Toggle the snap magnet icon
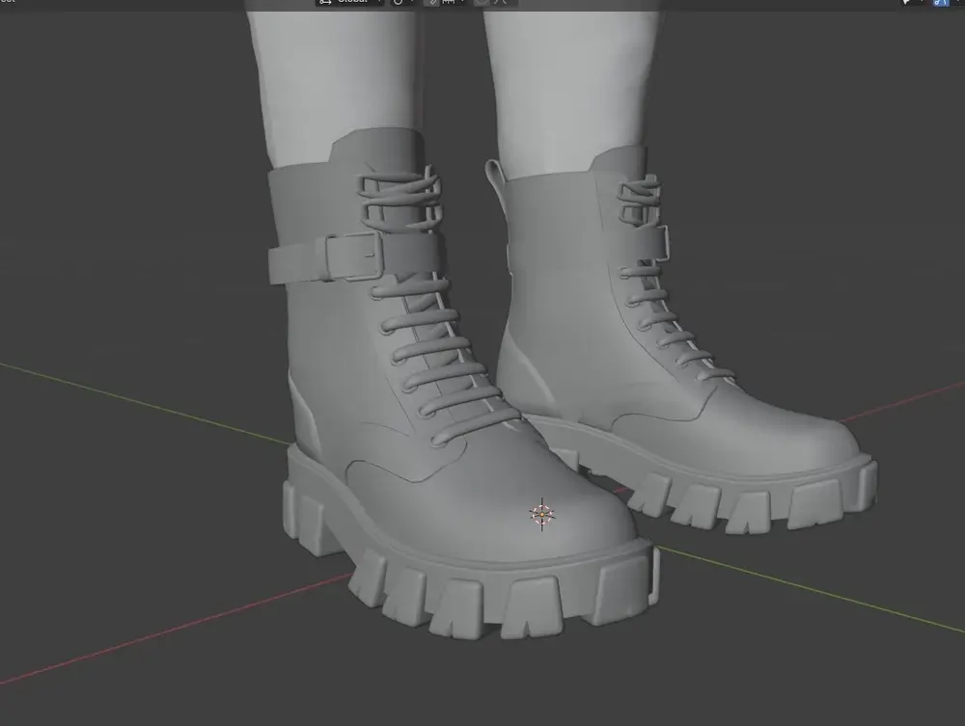This screenshot has width=965, height=726. coord(431,3)
